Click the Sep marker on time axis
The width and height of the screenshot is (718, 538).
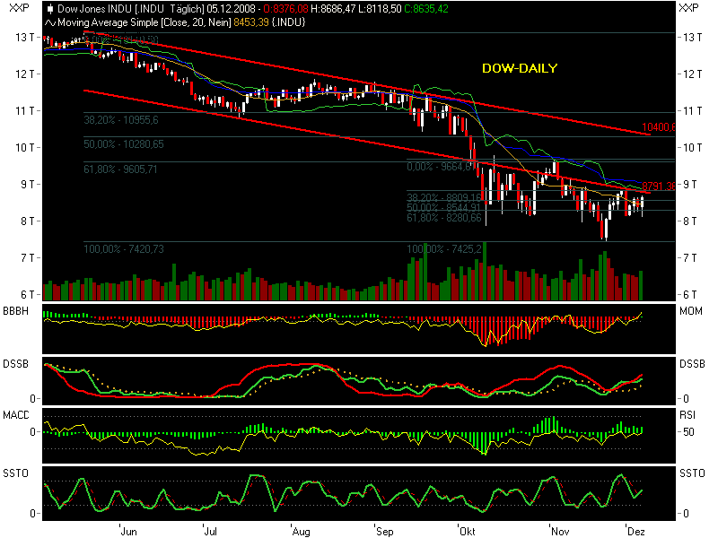(x=385, y=531)
